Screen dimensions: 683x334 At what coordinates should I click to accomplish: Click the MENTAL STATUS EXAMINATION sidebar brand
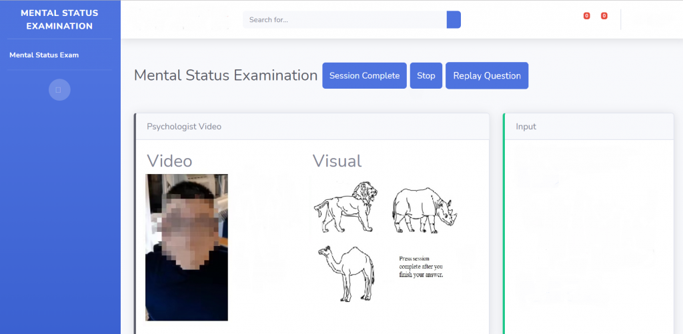point(59,20)
